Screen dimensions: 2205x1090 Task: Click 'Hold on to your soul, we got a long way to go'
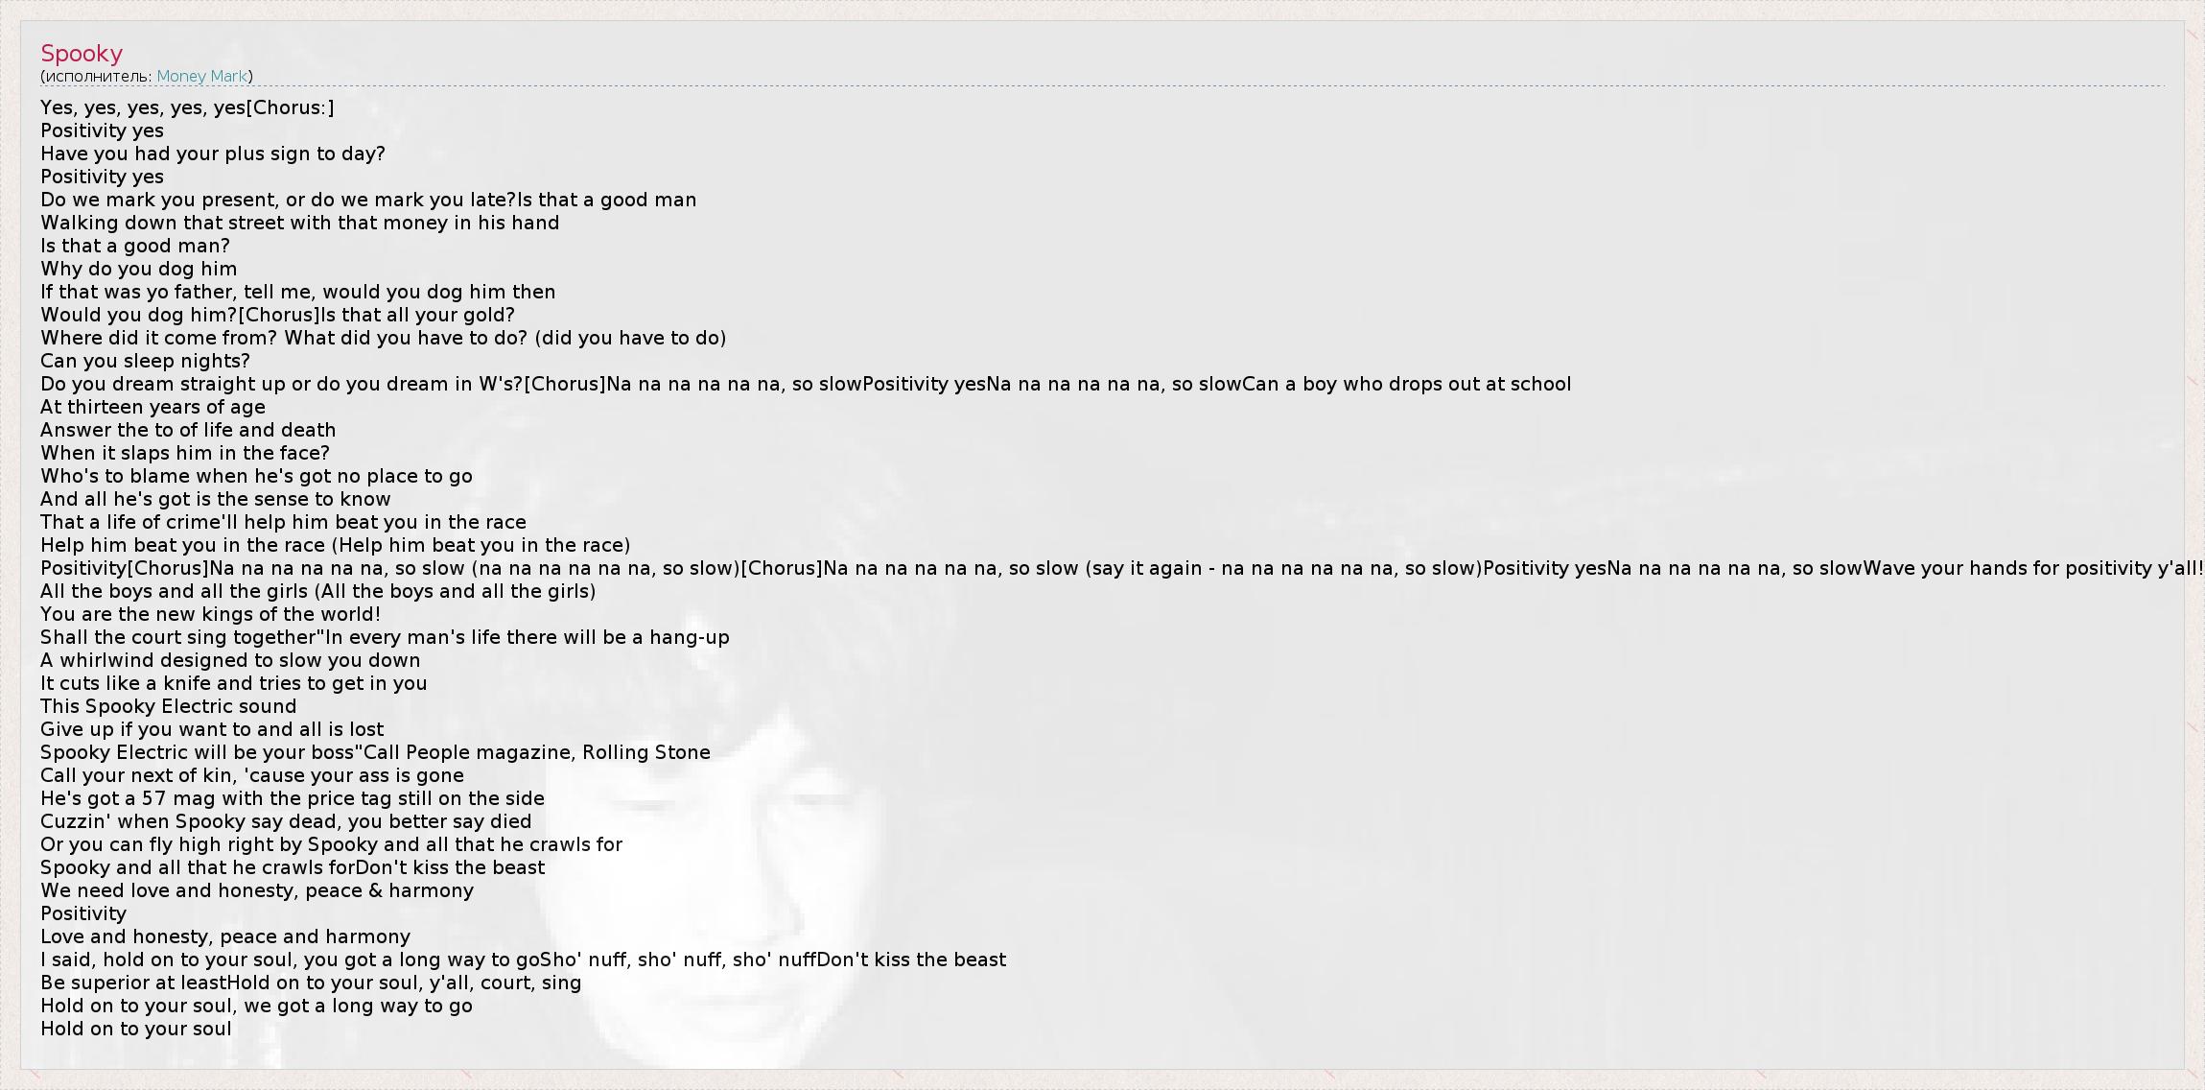(256, 1006)
